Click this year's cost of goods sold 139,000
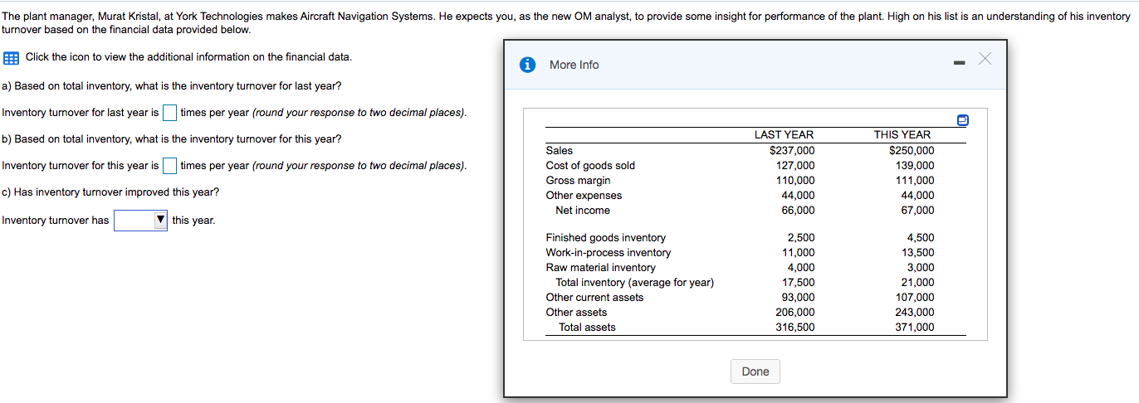 tap(914, 166)
